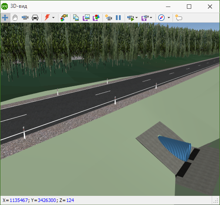The width and height of the screenshot is (220, 205).
Task: Click the compass orientation icon
Action: click(161, 18)
